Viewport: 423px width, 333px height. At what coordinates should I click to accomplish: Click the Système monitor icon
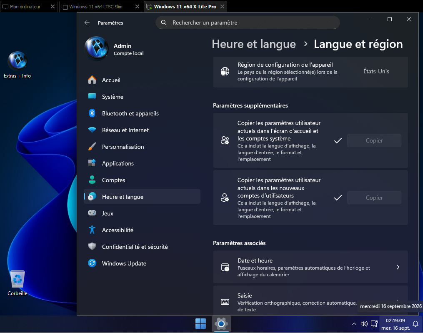92,97
